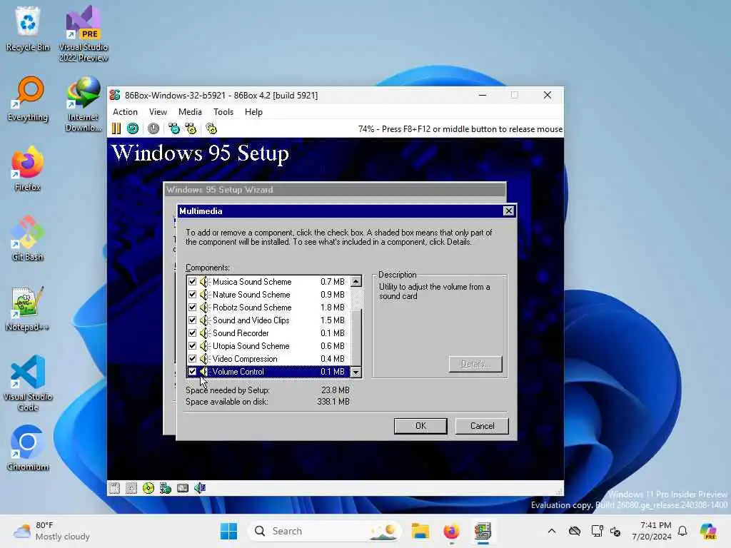Cancel the Multimedia dialog
Viewport: 731px width, 548px height.
click(x=482, y=426)
